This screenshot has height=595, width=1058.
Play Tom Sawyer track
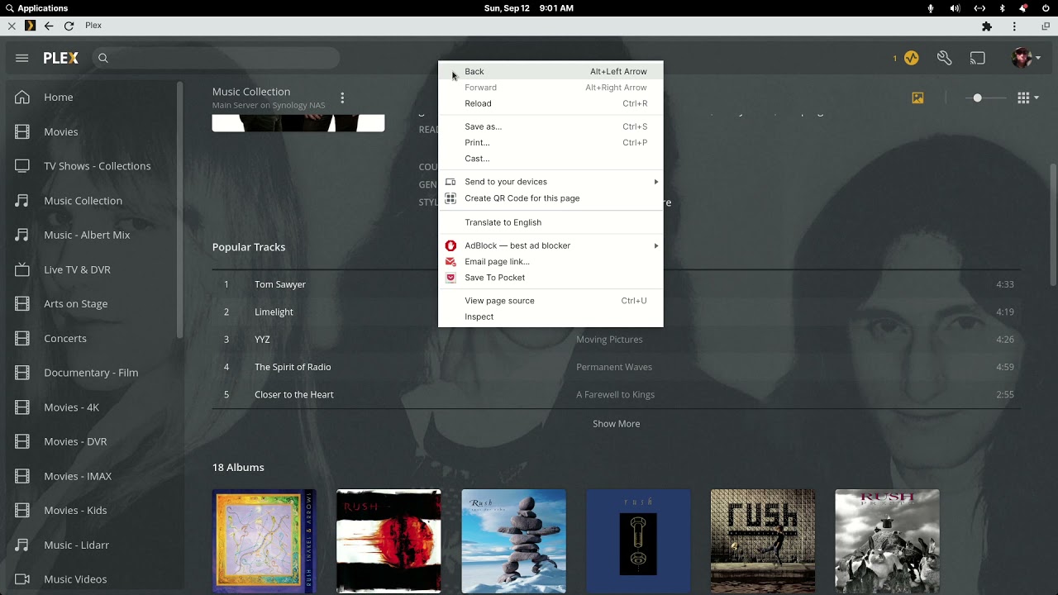(280, 284)
